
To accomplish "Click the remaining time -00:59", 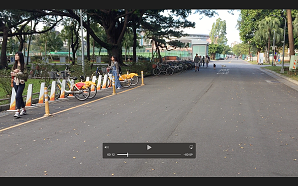I will pyautogui.click(x=188, y=154).
